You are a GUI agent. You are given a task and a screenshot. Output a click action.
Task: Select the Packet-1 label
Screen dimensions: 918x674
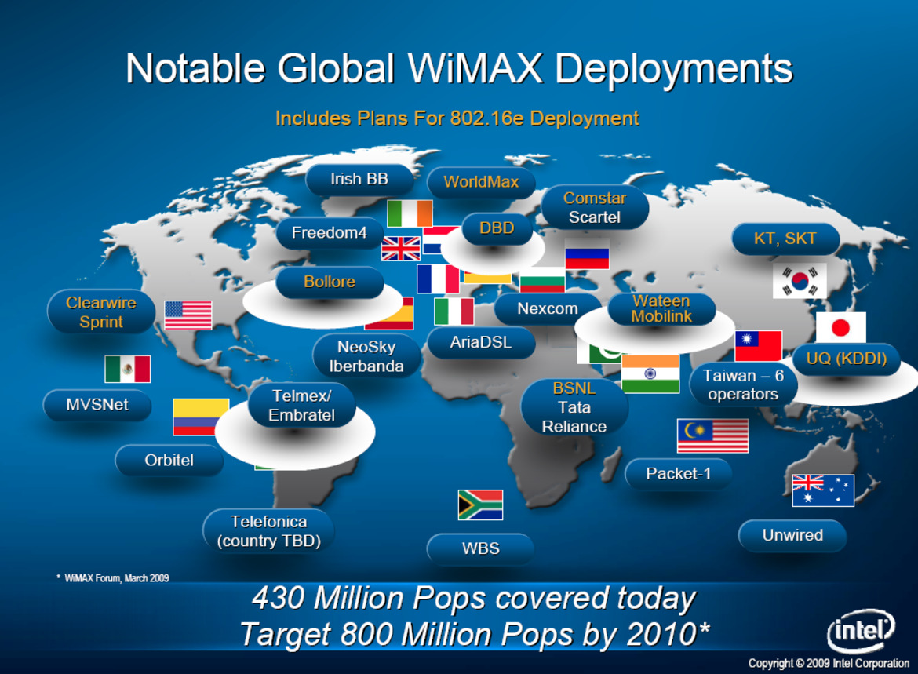pyautogui.click(x=679, y=474)
